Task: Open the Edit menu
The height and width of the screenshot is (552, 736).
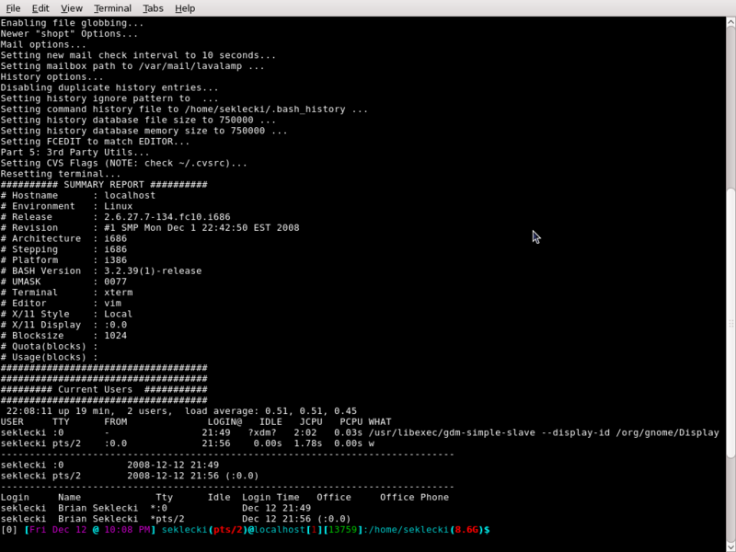Action: (40, 8)
